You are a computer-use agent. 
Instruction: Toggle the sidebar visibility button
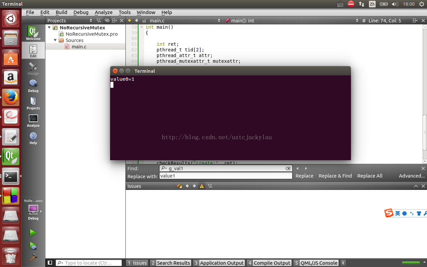[x=50, y=263]
